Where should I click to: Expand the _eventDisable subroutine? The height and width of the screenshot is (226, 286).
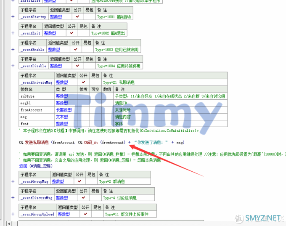tap(13, 66)
